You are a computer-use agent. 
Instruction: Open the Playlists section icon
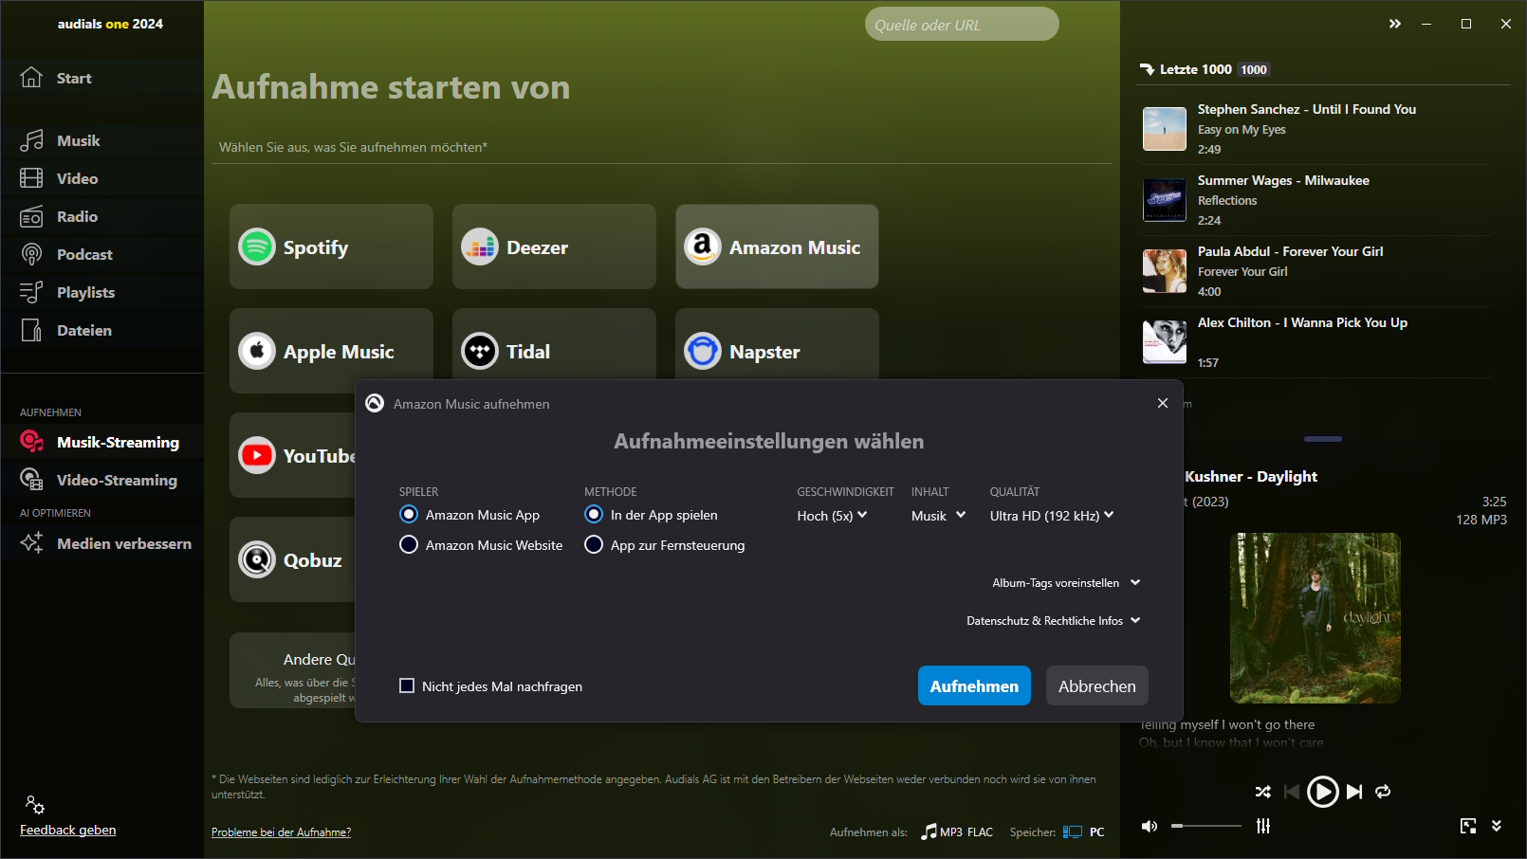coord(31,292)
